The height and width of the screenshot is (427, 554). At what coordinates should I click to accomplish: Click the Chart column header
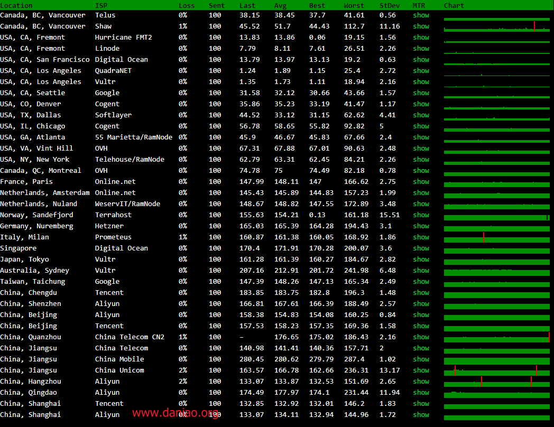[454, 6]
